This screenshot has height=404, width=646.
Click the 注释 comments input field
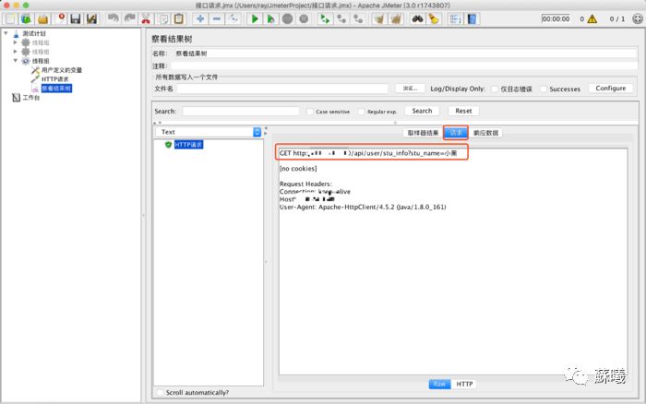click(404, 65)
